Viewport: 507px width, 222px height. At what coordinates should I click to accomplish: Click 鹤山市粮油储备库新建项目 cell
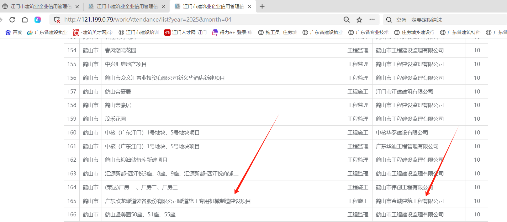coord(136,160)
